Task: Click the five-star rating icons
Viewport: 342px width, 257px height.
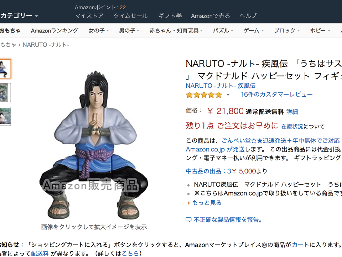Action: click(204, 95)
